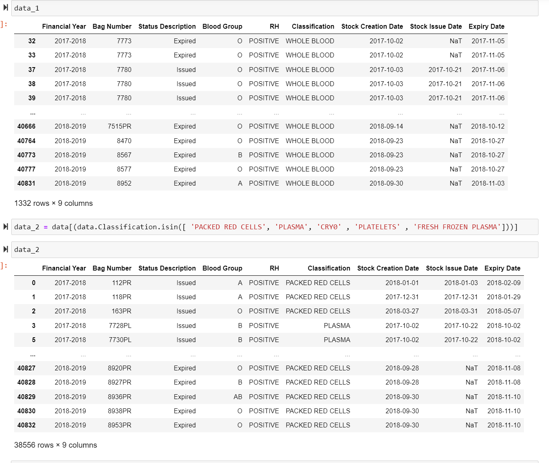This screenshot has width=549, height=463.
Task: Click the 'PACKED RED CELLS' string in the code
Action: (x=228, y=227)
